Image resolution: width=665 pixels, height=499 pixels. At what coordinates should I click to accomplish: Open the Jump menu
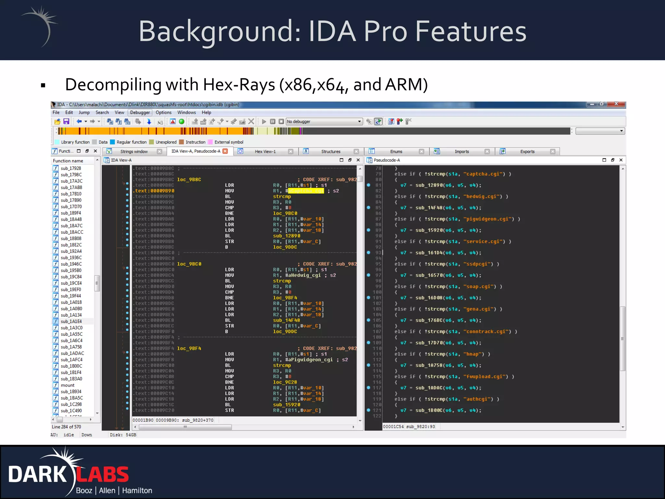[84, 112]
